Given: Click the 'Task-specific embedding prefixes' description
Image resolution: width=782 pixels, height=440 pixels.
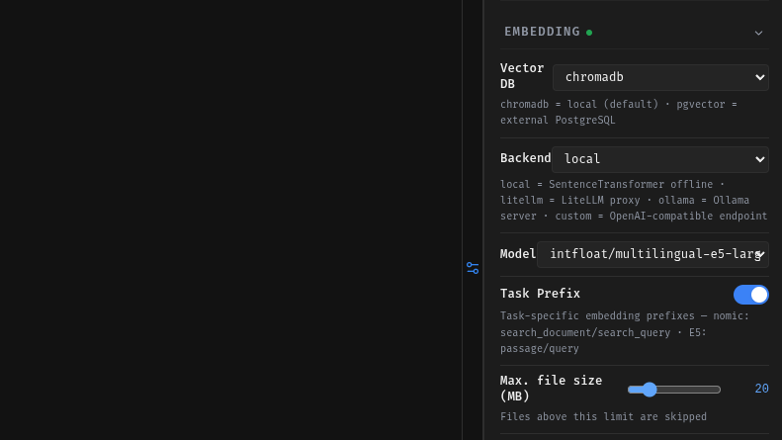Looking at the screenshot, I should click(x=625, y=332).
